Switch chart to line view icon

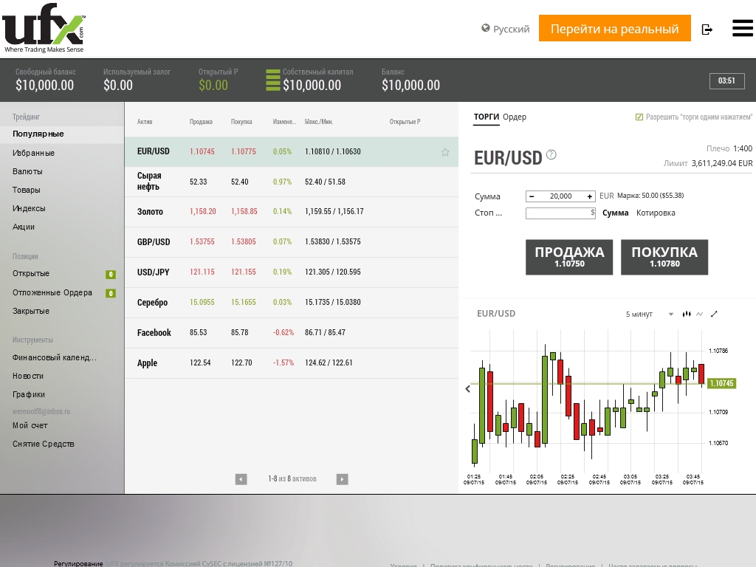pyautogui.click(x=699, y=314)
